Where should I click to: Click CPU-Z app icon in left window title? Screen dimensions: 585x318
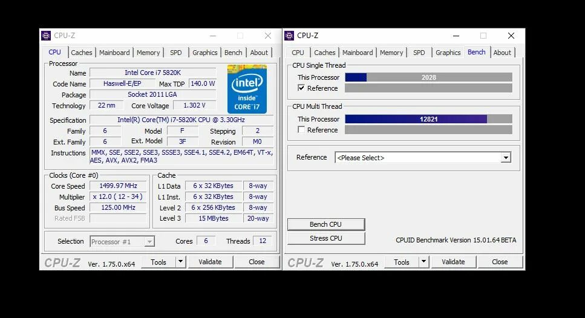[46, 36]
